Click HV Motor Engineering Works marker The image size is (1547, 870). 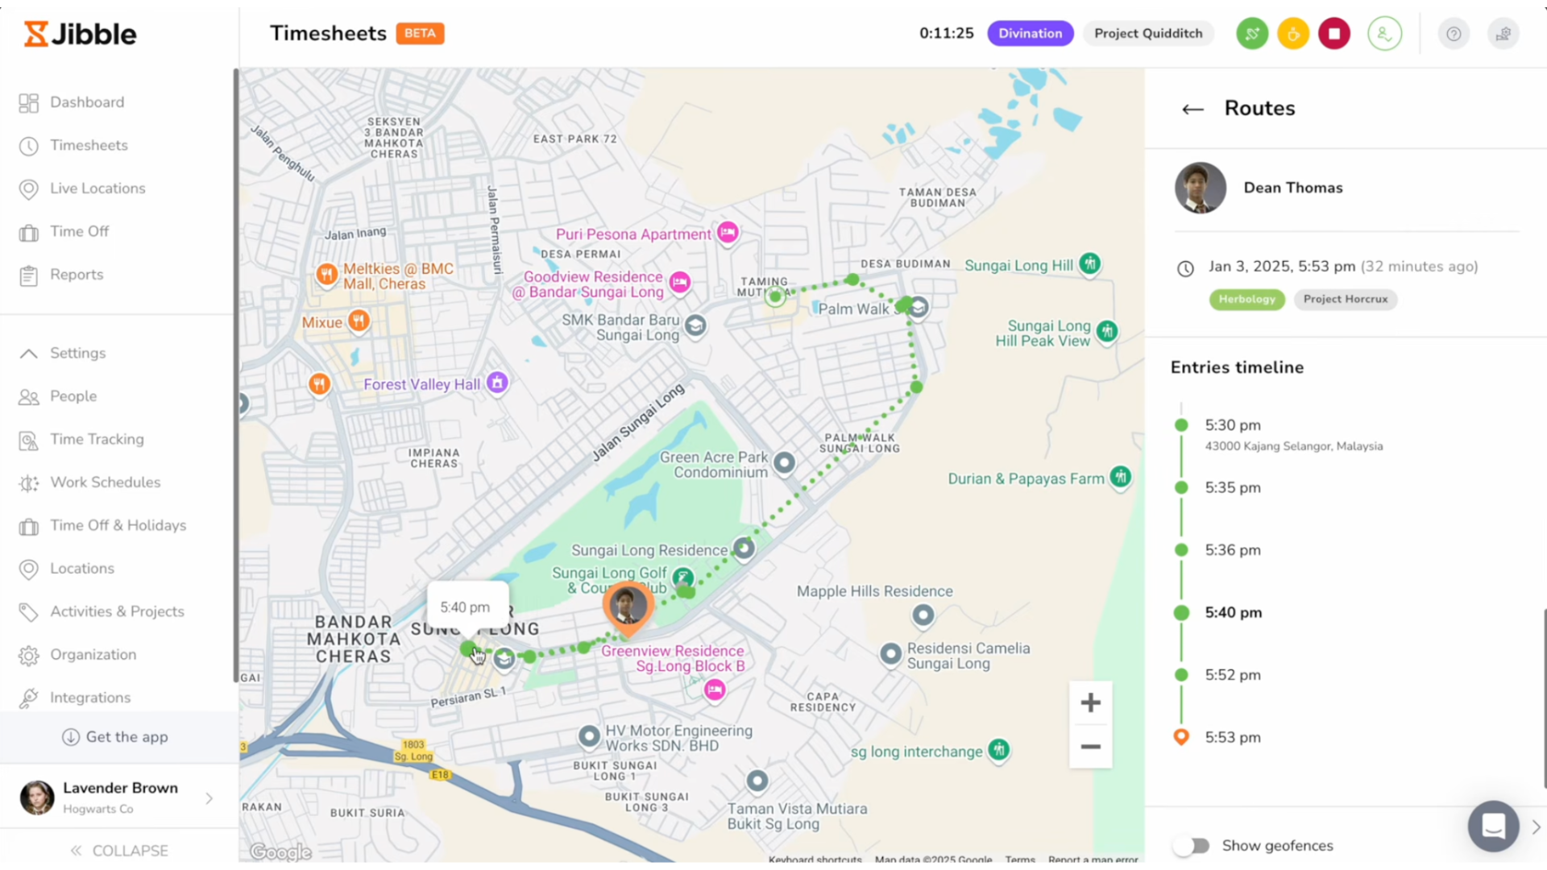590,735
